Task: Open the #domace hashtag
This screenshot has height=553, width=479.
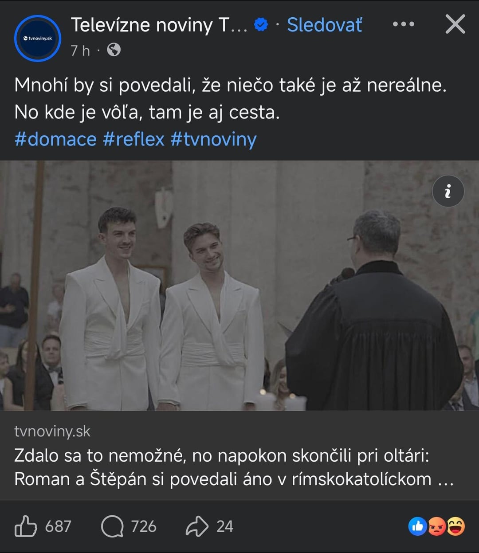Action: 55,139
